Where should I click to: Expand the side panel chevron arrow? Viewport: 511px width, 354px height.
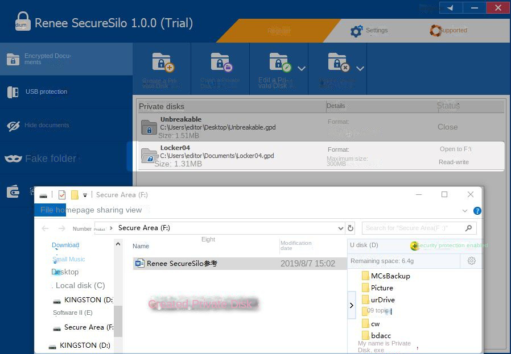351,306
